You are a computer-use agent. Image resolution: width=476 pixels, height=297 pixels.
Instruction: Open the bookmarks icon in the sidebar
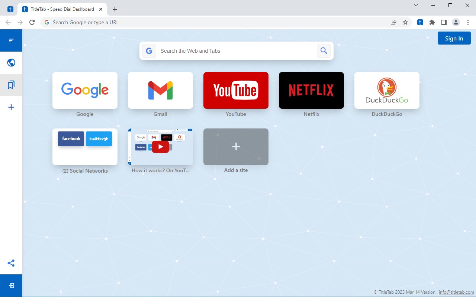(11, 85)
